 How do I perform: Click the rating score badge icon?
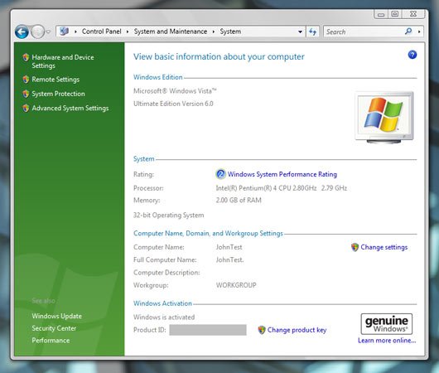point(220,174)
